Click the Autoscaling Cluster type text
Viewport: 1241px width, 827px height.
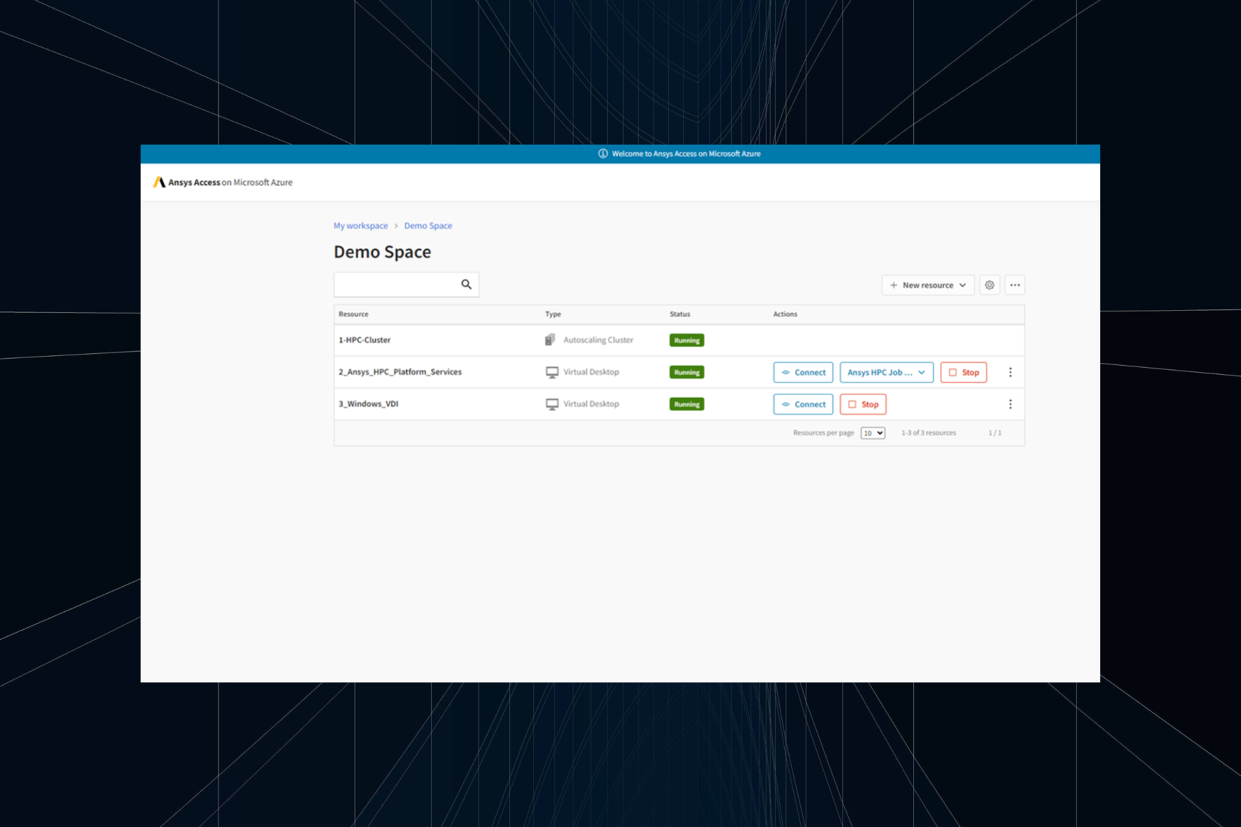[598, 340]
